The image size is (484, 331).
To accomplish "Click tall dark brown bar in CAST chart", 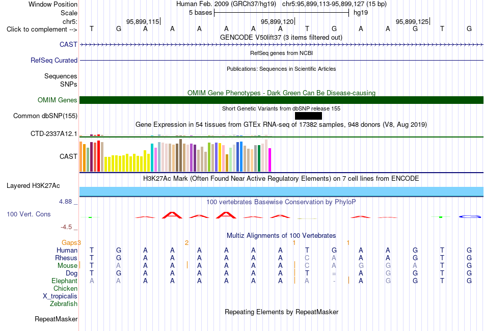I will pyautogui.click(x=180, y=155).
